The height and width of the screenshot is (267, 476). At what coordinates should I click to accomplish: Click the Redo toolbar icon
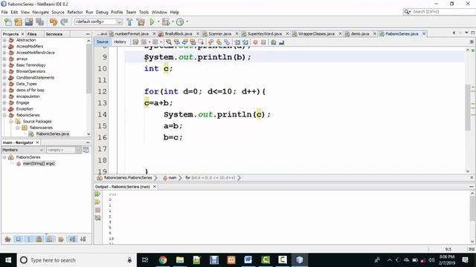(64, 22)
